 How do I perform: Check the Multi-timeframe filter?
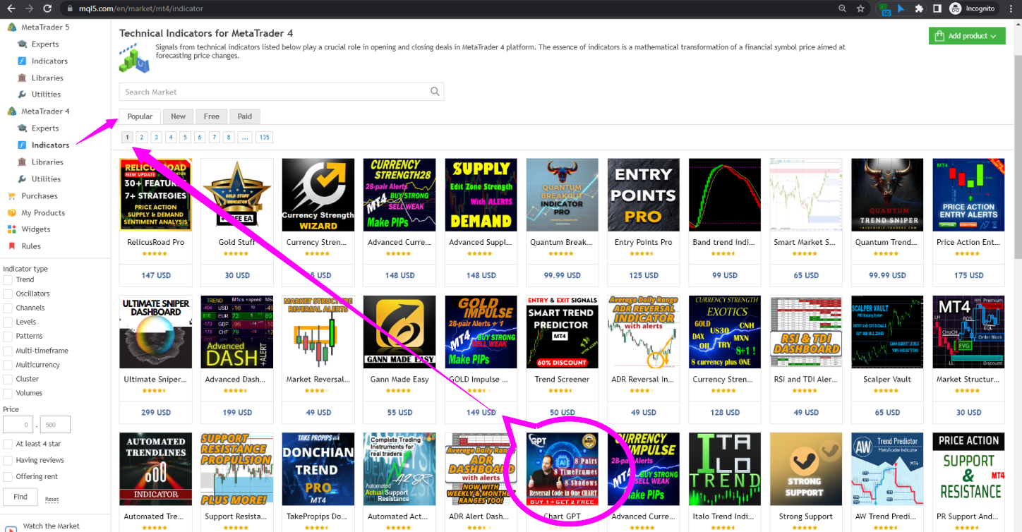8,351
